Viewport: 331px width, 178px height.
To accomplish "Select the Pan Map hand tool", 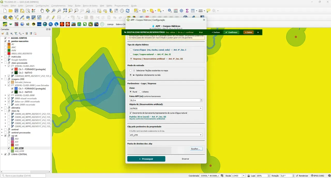I will 42,11.
